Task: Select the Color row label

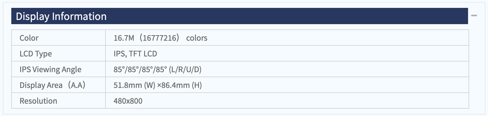Action: pos(29,38)
